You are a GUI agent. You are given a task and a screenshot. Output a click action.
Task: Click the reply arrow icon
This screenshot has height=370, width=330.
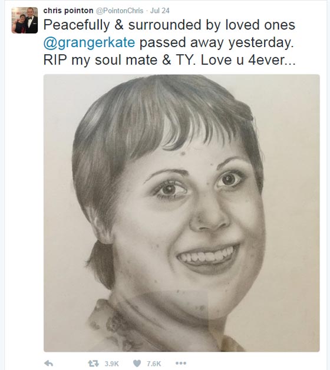(x=49, y=364)
